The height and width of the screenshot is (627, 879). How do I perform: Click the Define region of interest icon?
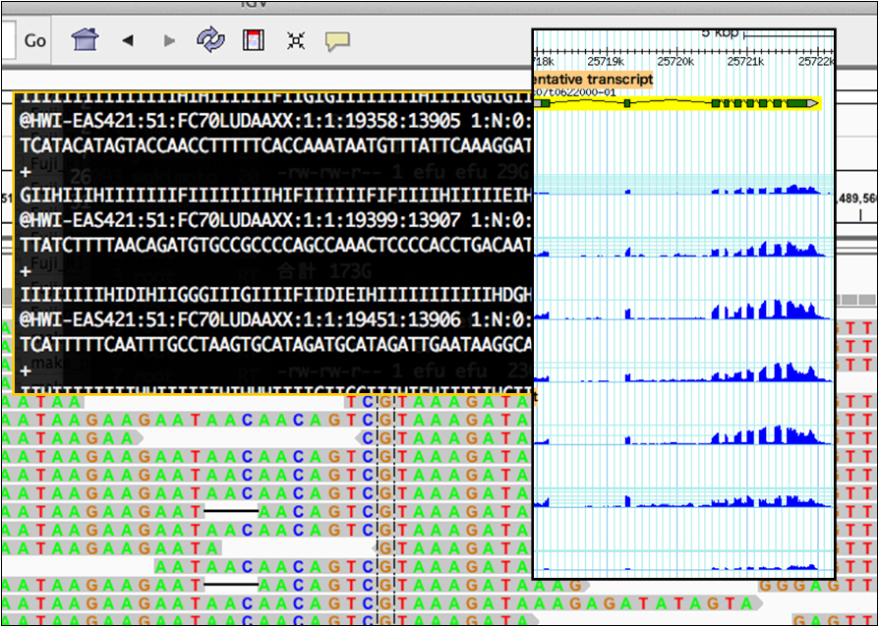coord(253,40)
